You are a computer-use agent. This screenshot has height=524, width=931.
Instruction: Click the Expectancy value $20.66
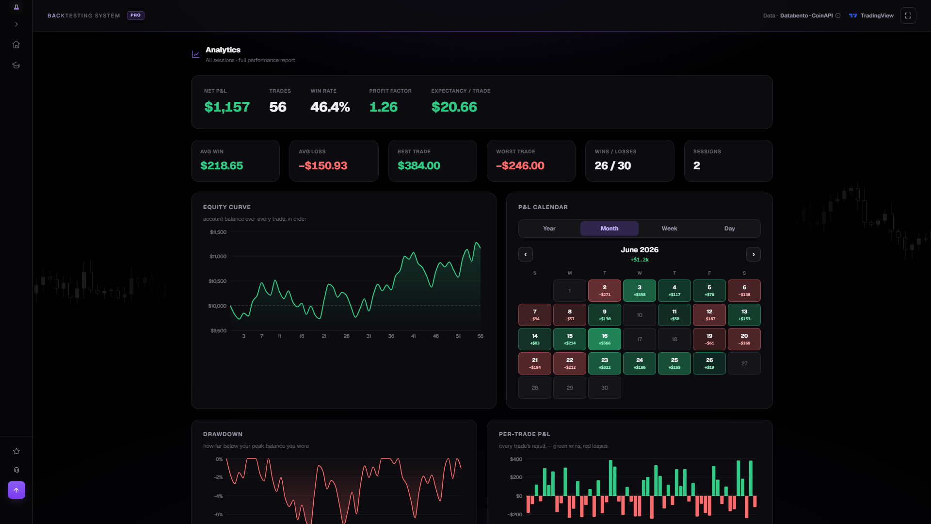pos(454,107)
